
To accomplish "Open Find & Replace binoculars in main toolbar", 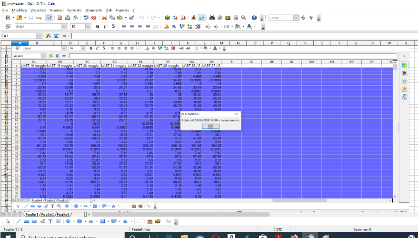I will pos(212,18).
